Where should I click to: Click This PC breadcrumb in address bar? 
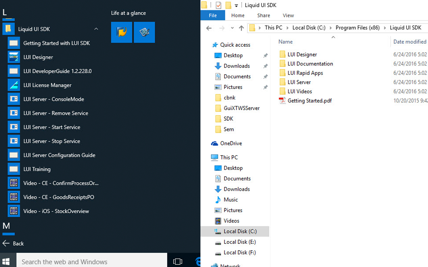(x=273, y=28)
